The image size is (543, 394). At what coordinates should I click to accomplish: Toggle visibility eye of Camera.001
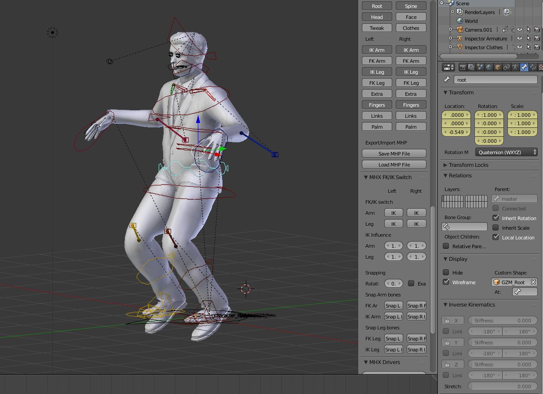point(520,29)
